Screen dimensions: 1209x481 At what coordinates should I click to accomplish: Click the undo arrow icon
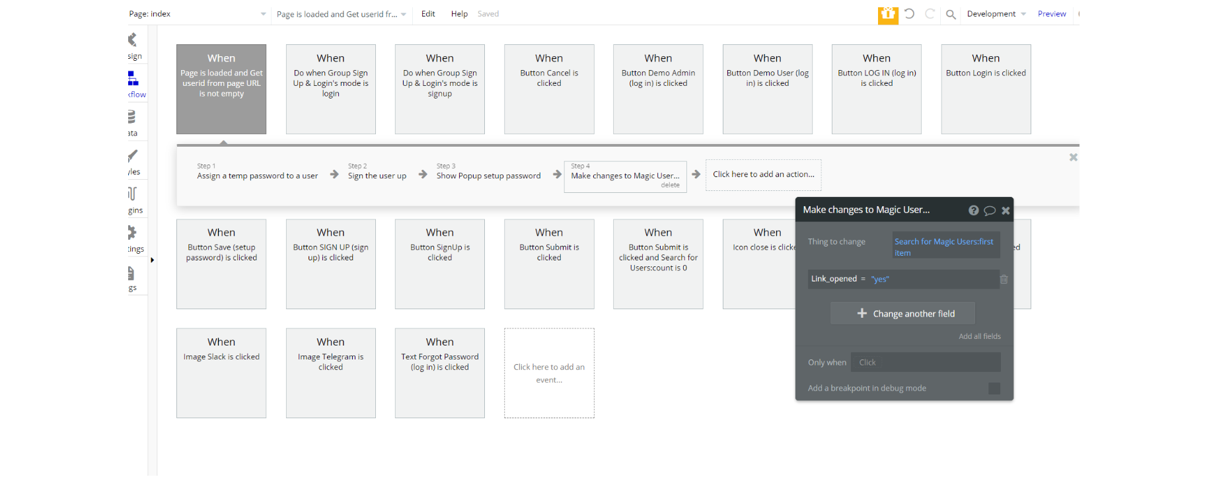click(x=910, y=14)
